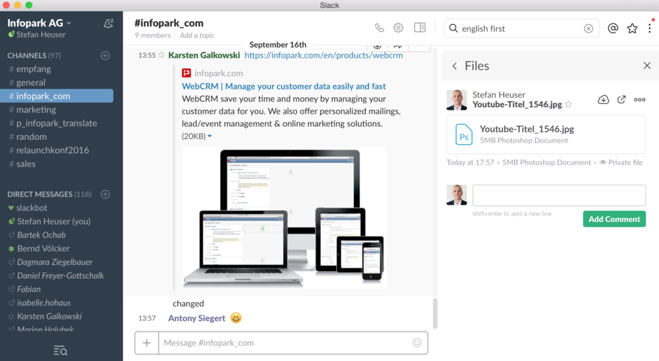Open the #p_infopark_translate channel
The image size is (659, 361).
pyautogui.click(x=57, y=123)
